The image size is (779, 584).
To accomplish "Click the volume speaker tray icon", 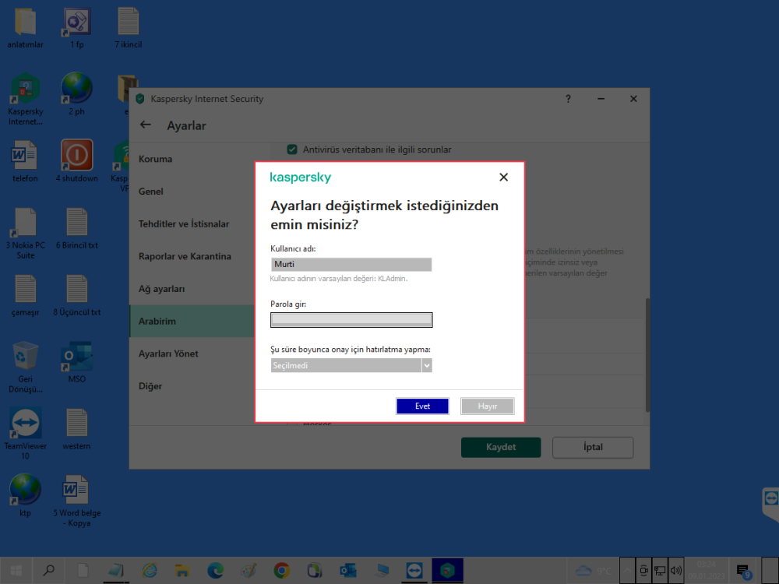I will [675, 571].
